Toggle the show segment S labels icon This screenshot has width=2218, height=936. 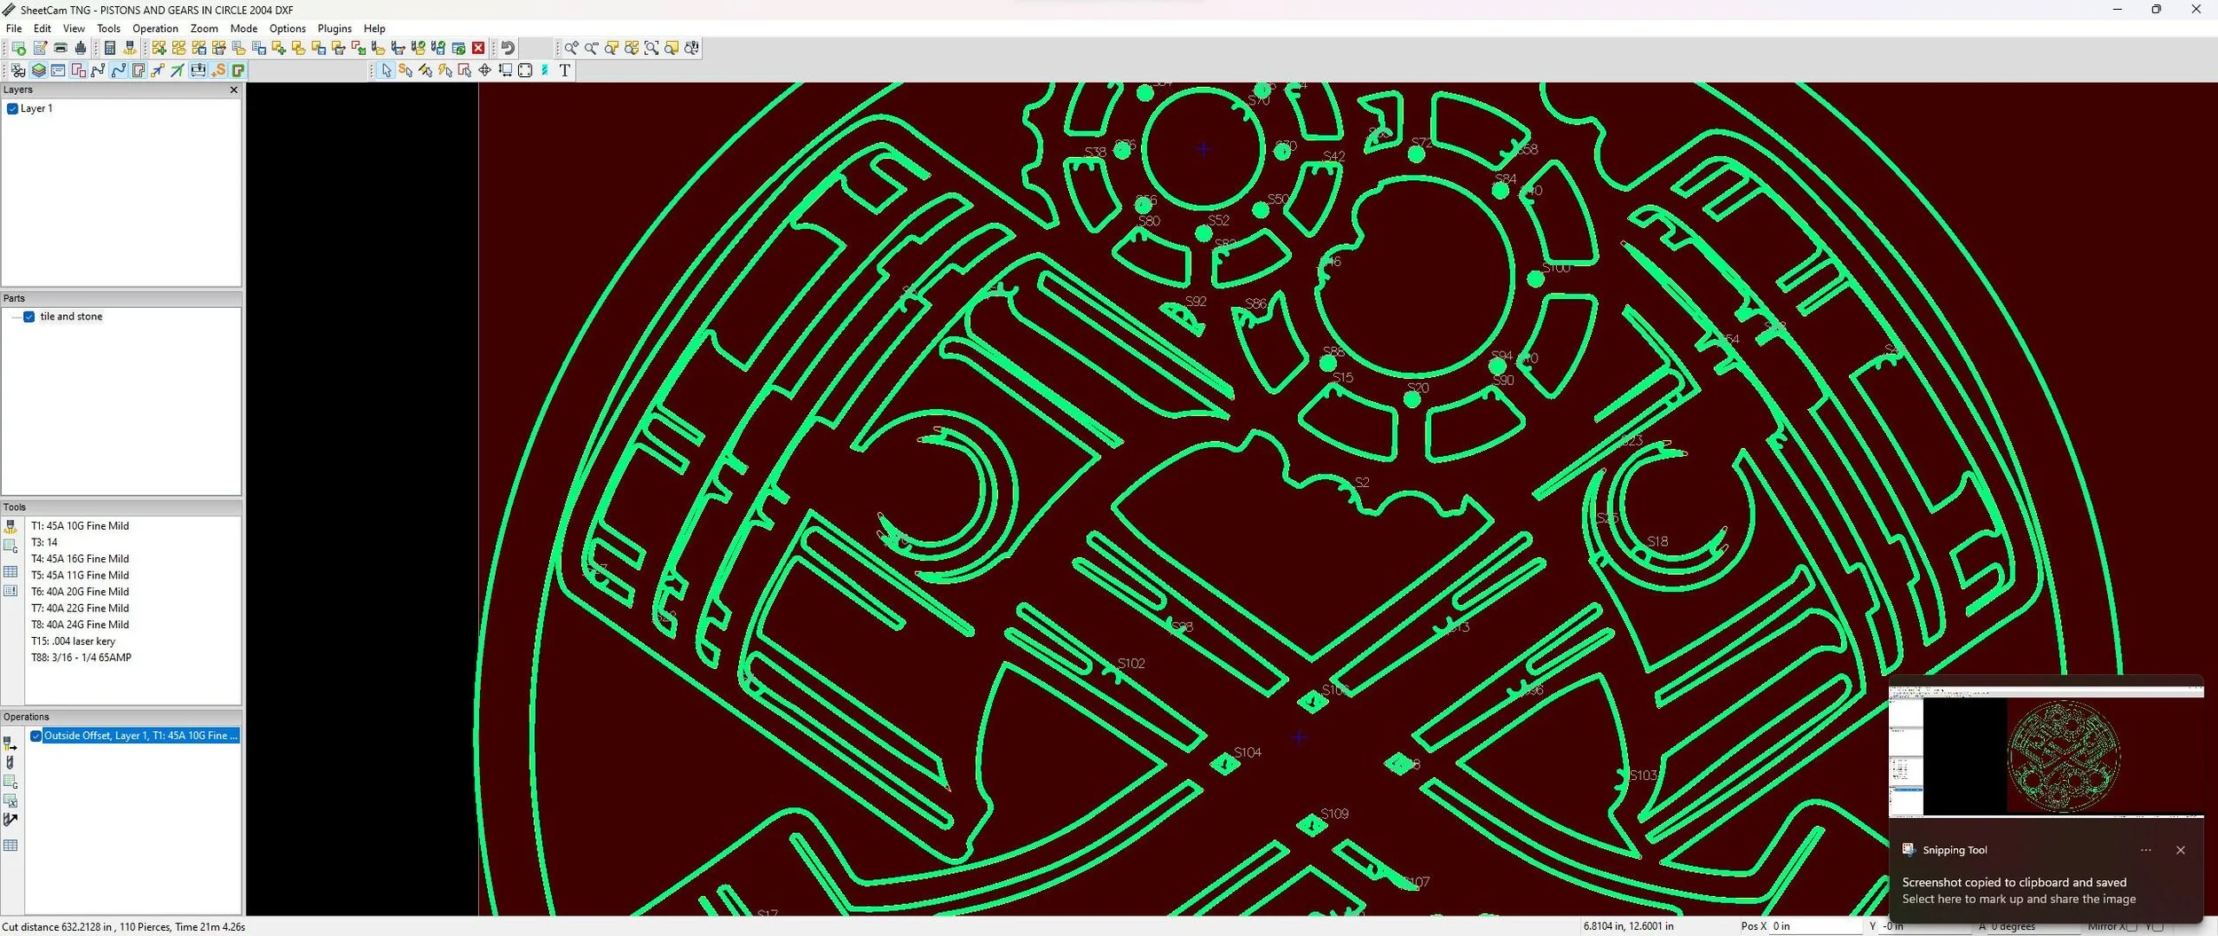click(x=218, y=70)
